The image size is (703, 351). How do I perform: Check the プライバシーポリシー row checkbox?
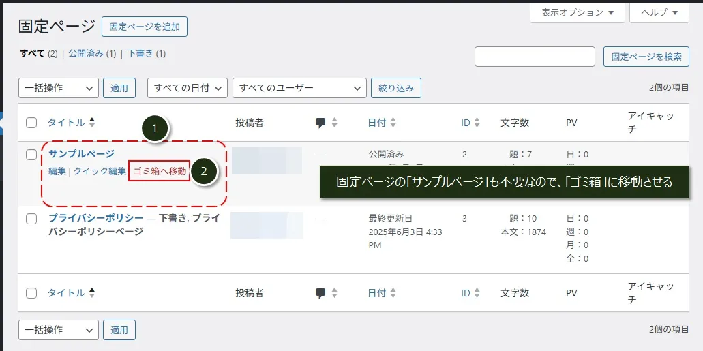coord(31,219)
